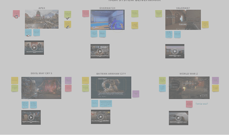Click the dark sticker on Apex yellow note
This screenshot has height=135, width=229.
tap(67, 27)
